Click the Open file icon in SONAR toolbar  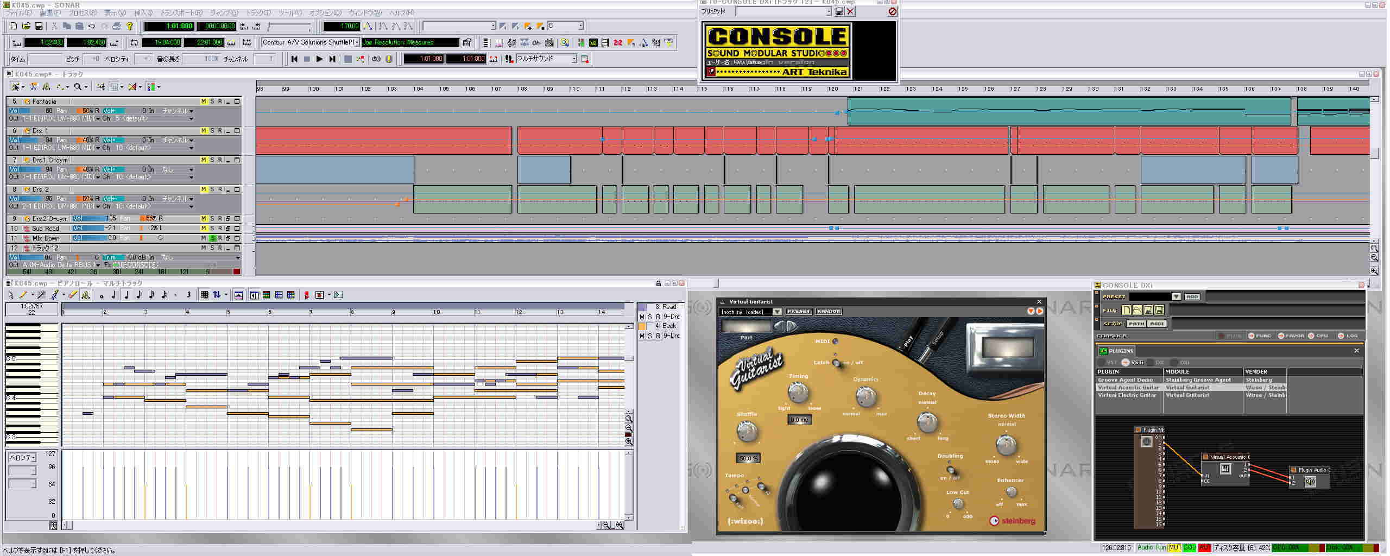(x=26, y=26)
